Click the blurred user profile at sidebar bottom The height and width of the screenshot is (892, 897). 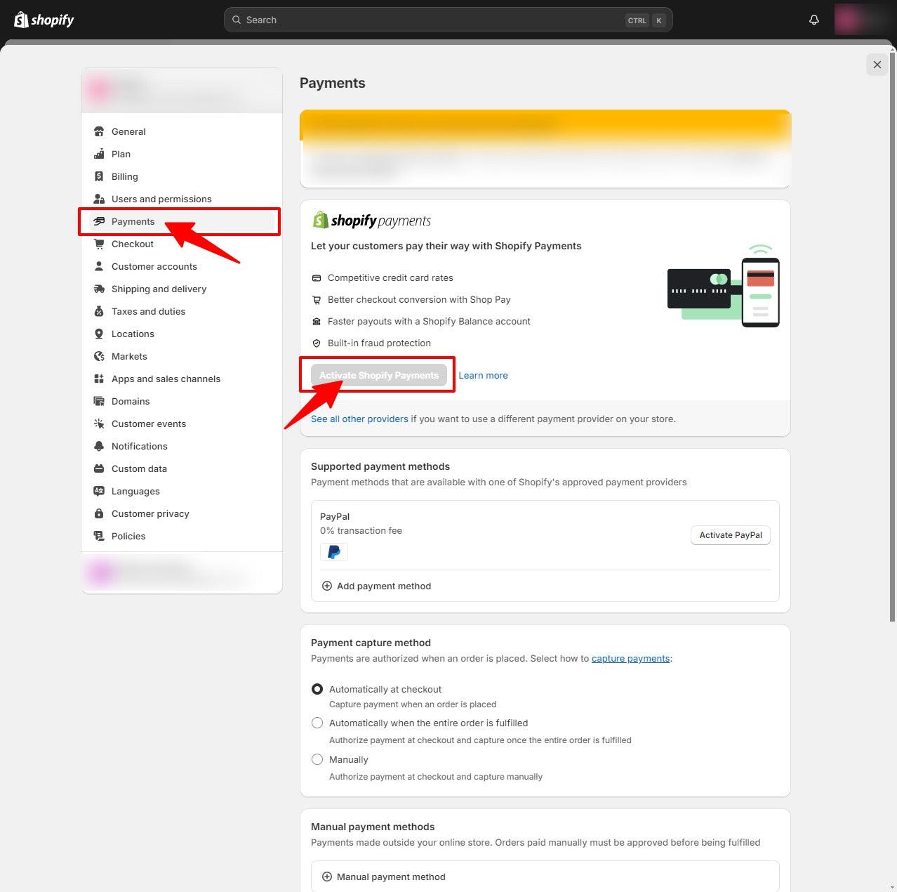(x=182, y=572)
